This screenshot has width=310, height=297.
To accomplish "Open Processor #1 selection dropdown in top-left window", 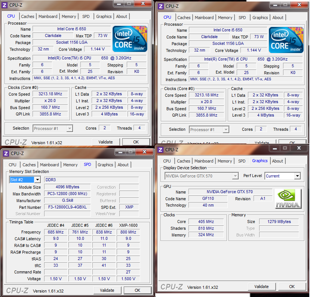I will coord(70,129).
